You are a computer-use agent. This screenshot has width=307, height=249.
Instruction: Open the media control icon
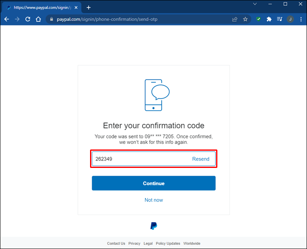[x=280, y=19]
